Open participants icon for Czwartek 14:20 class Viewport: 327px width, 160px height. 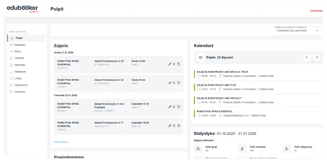pos(174,126)
